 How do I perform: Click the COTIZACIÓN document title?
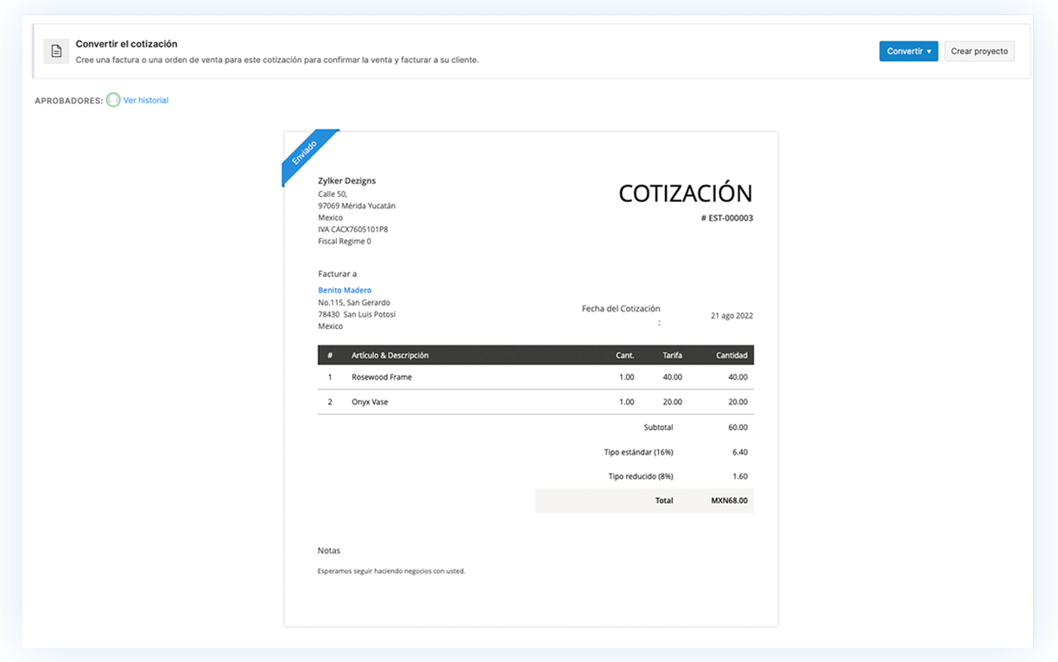coord(685,192)
